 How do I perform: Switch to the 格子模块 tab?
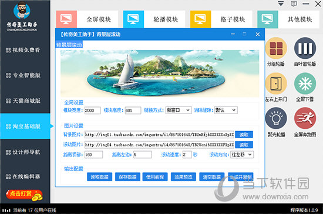pos(231,19)
